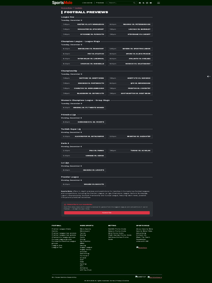This screenshot has width=212, height=283.
Task: Open the Cookies link in footer
Action: point(126,281)
